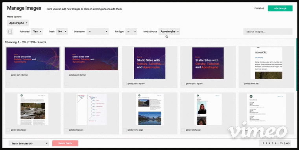Select the gatsby staff page checkbox

(183, 130)
